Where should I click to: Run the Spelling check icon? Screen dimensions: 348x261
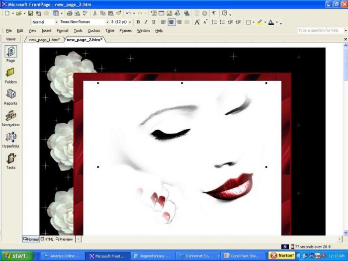pyautogui.click(x=85, y=13)
